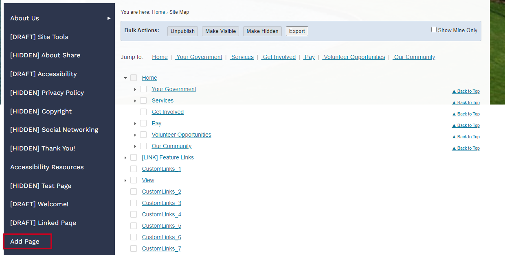This screenshot has height=255, width=505.
Task: Open [DRAFT] Welcome! menu item
Action: click(40, 204)
